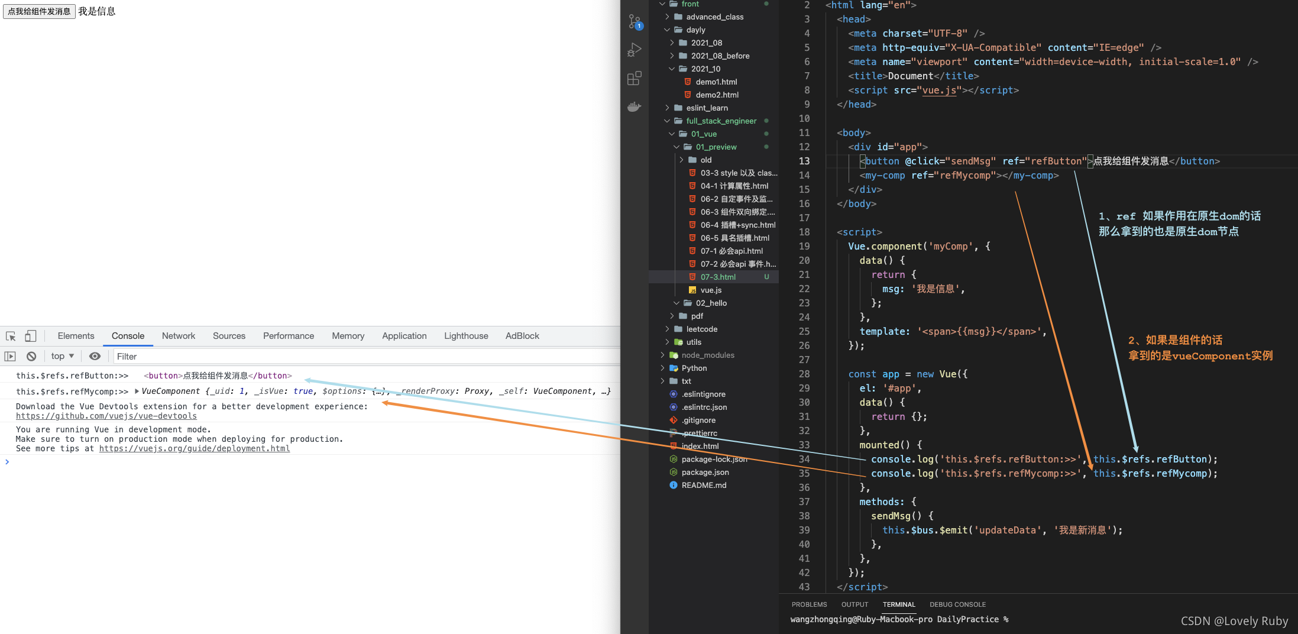
Task: Open demo2.html file
Action: pyautogui.click(x=717, y=95)
